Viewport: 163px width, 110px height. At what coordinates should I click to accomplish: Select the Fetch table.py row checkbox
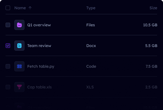[x=8, y=66]
